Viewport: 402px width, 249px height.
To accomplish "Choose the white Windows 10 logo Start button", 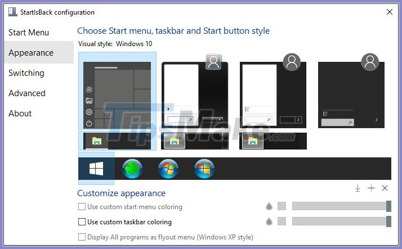I will point(96,169).
